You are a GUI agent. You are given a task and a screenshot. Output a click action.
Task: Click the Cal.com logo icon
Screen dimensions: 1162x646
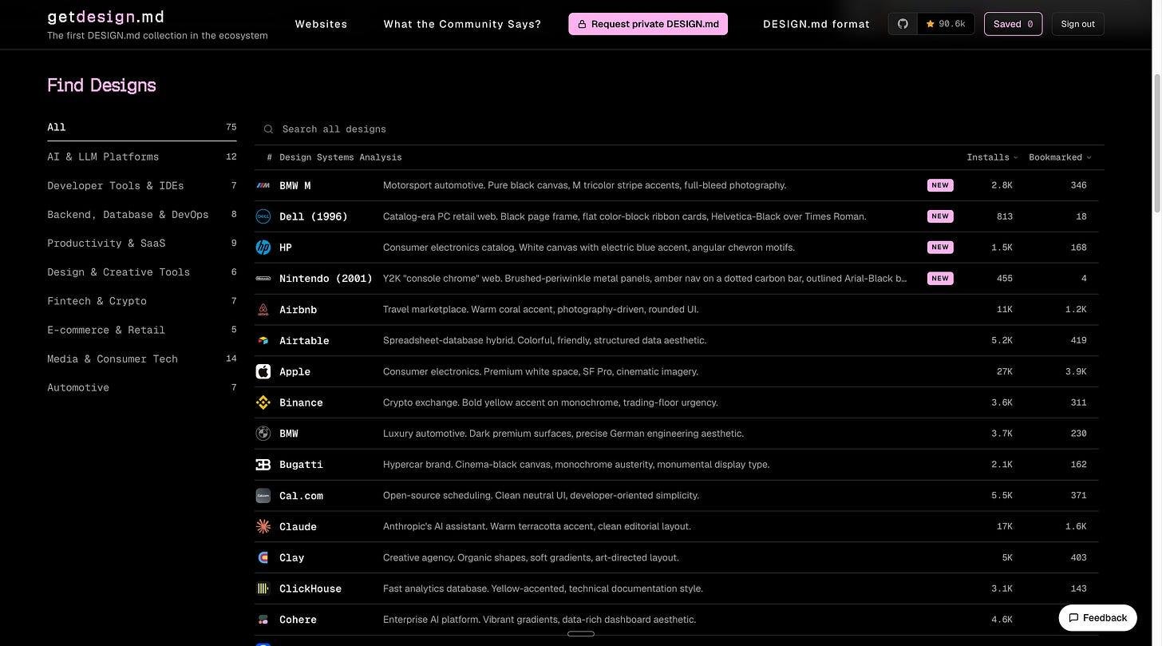click(x=263, y=496)
